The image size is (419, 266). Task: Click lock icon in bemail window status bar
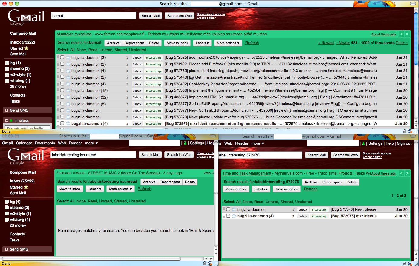pos(405,131)
